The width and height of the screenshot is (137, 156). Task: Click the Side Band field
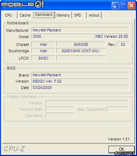click(60, 115)
